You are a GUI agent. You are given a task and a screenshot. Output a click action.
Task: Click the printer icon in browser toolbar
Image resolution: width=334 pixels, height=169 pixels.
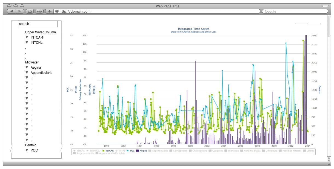[39, 11]
